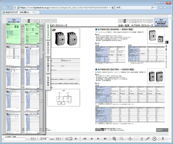Select the scissors clipping tool

point(140,139)
